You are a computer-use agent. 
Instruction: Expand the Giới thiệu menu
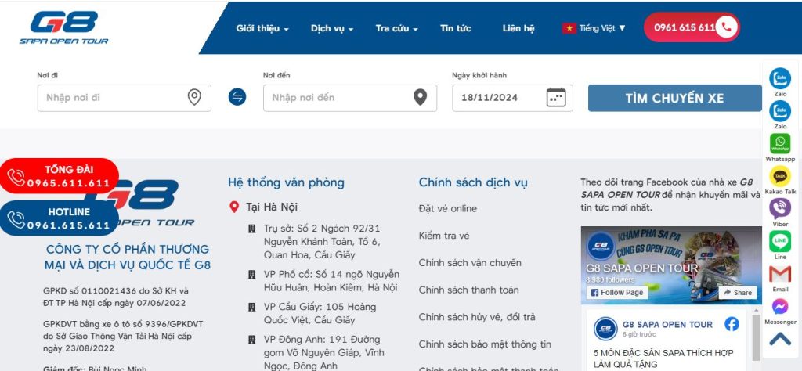coord(262,29)
